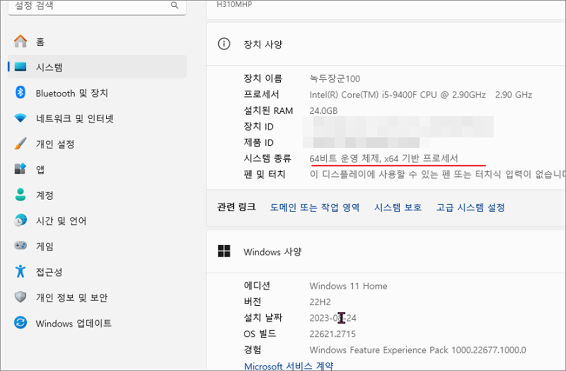This screenshot has width=566, height=371.
Task: Collapse the 장치 사양 section header
Action: pyautogui.click(x=386, y=44)
